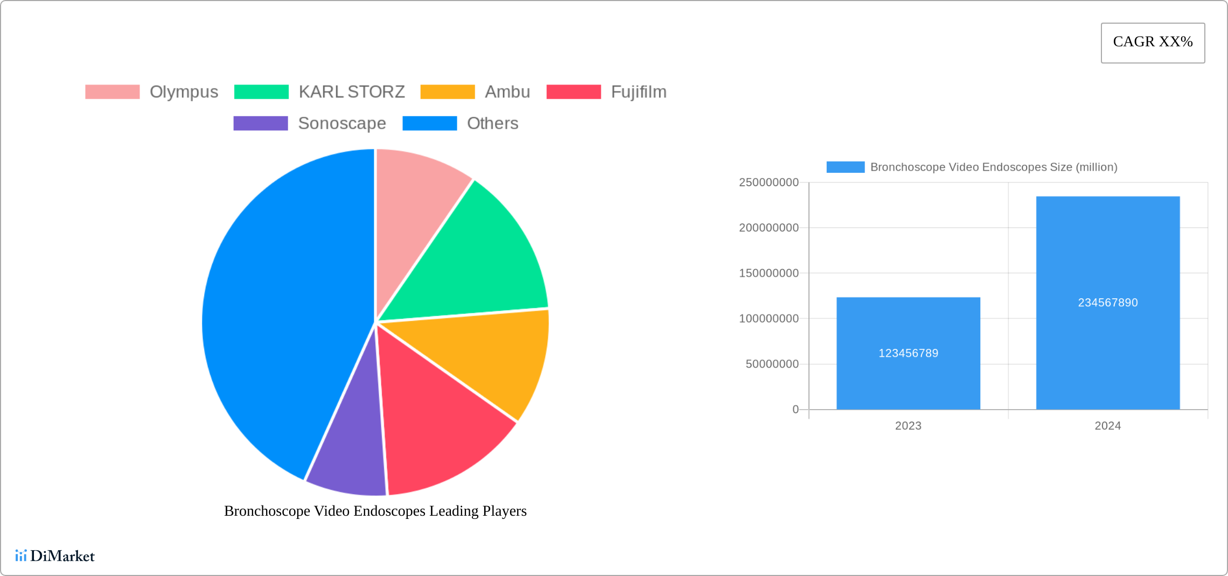Click the Ambu orange legend swatch
Viewport: 1228px width, 576px height.
coord(447,92)
